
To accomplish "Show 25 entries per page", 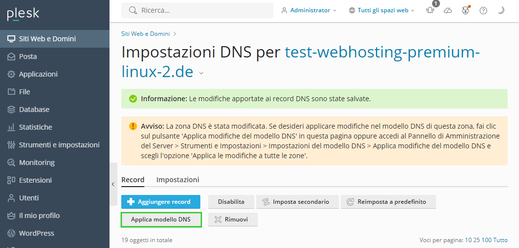I will pyautogui.click(x=477, y=240).
